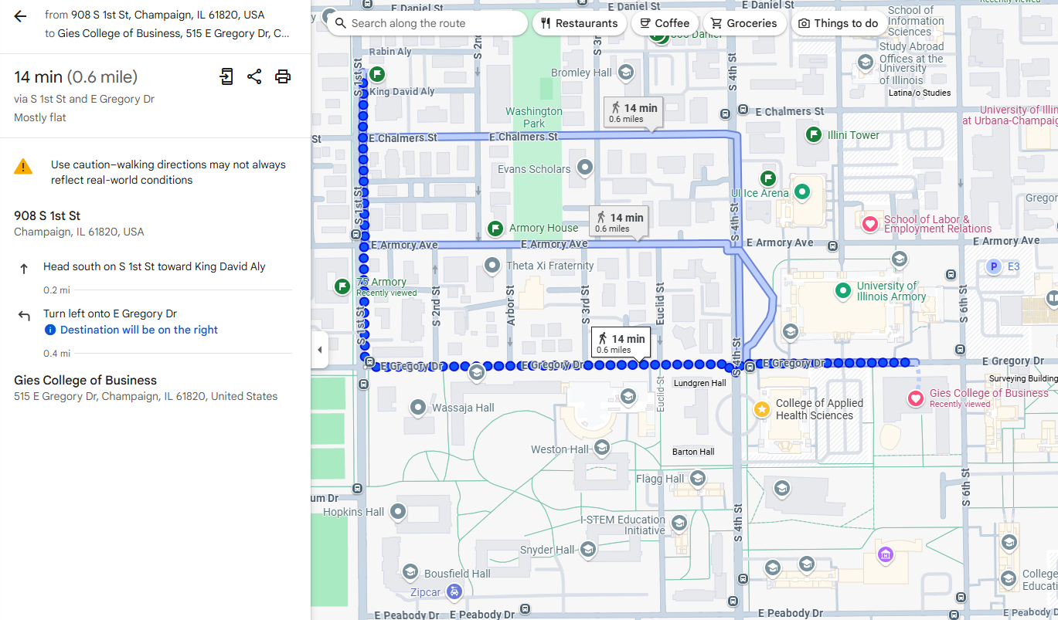Image resolution: width=1058 pixels, height=620 pixels.
Task: Filter by Restaurants along route
Action: (579, 23)
